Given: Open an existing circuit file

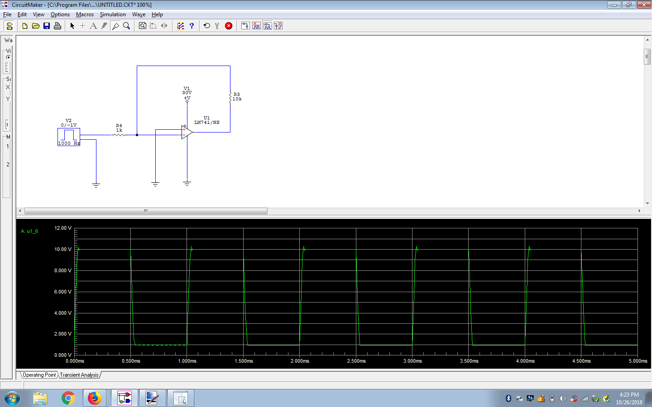Looking at the screenshot, I should [x=36, y=26].
